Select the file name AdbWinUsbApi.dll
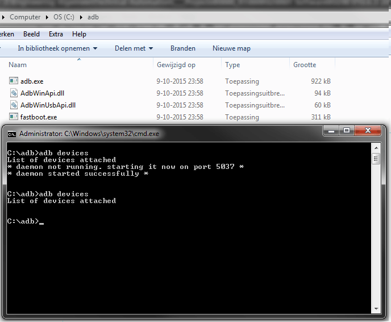 [48, 105]
